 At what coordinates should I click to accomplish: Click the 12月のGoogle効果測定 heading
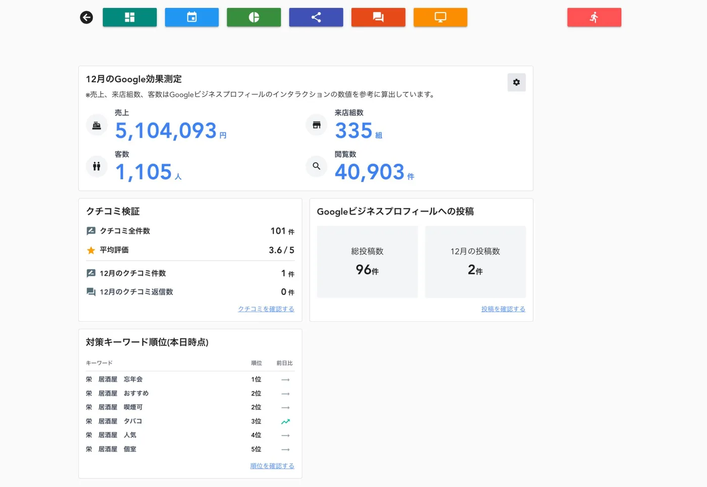tap(134, 79)
